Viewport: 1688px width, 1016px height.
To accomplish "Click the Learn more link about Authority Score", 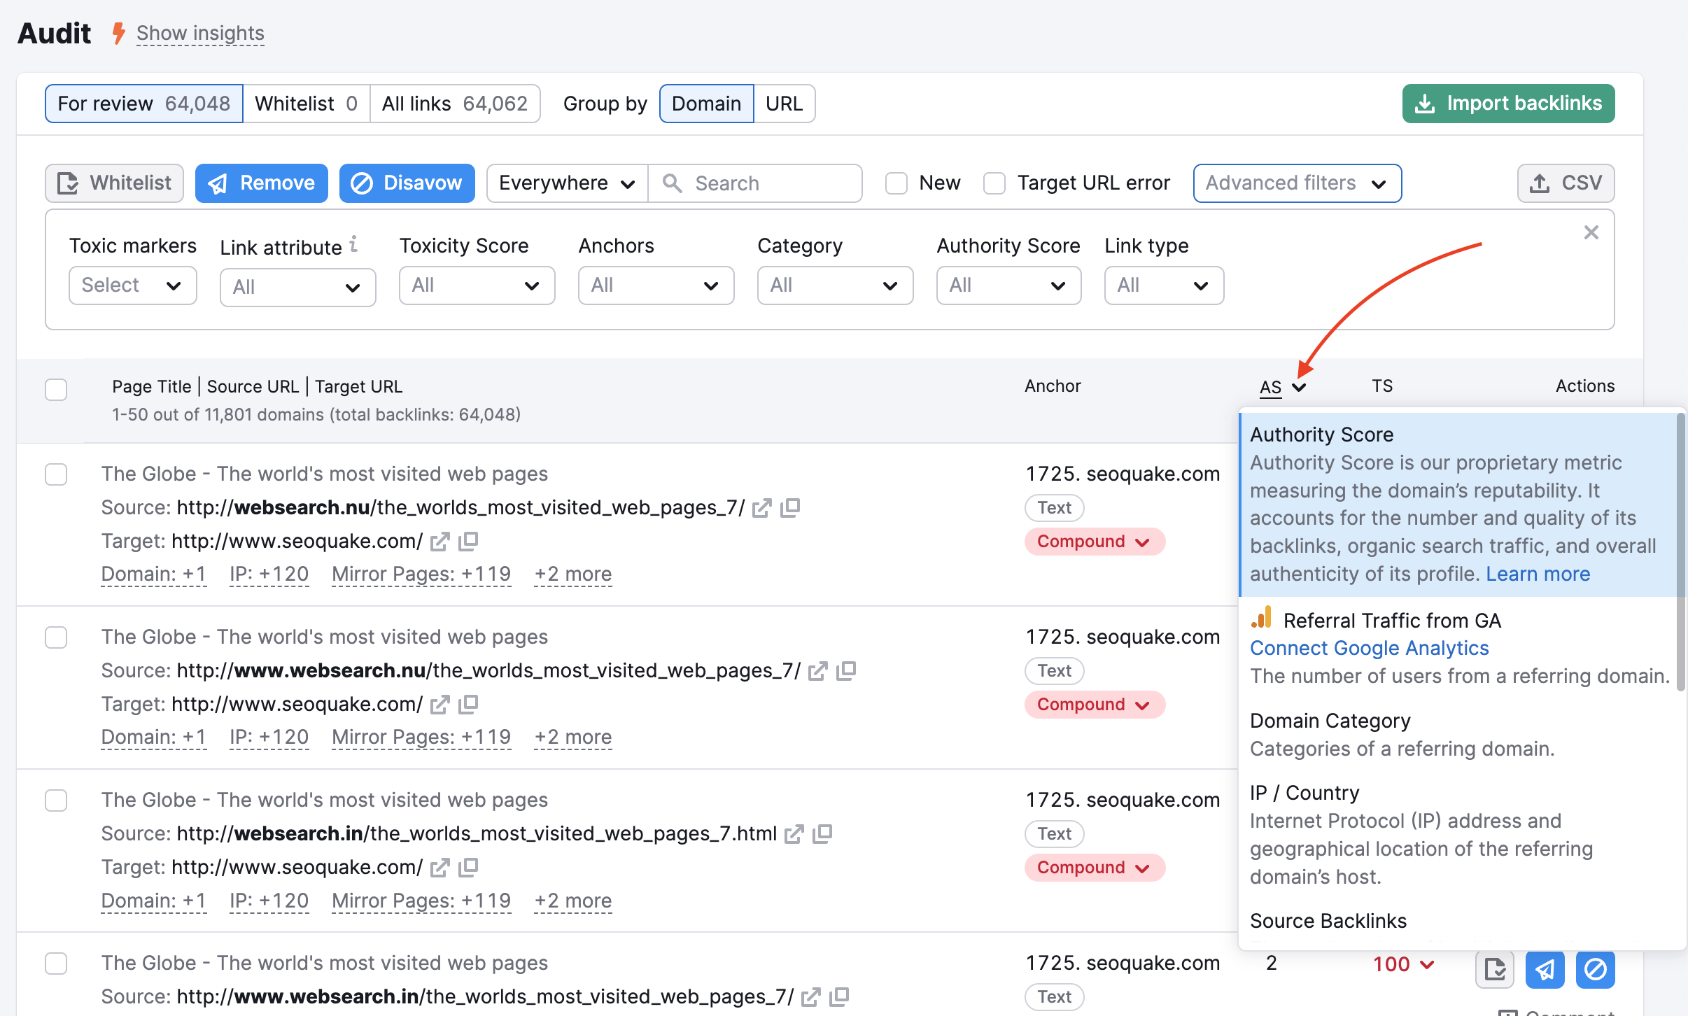I will pyautogui.click(x=1538, y=573).
